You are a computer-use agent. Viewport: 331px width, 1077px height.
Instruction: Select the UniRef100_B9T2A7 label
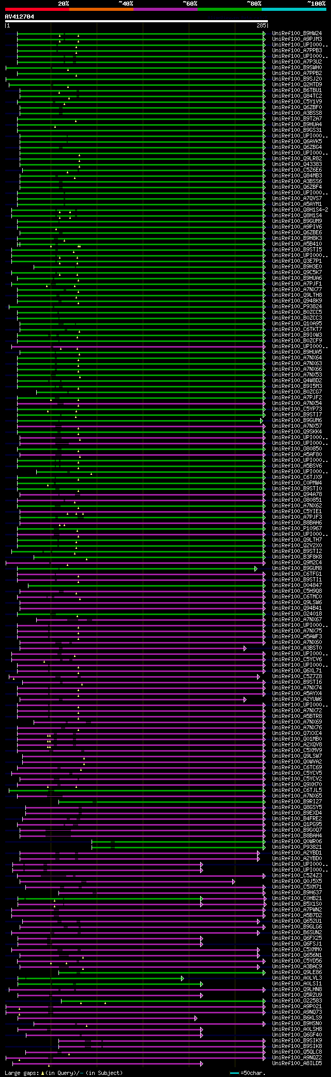click(297, 118)
